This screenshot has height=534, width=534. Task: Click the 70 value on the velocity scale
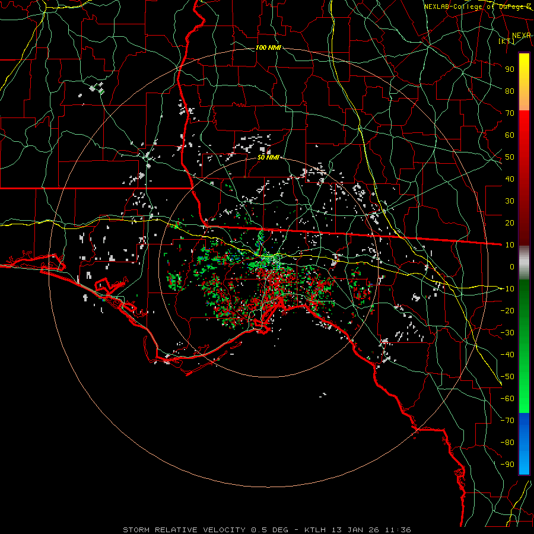click(x=510, y=113)
